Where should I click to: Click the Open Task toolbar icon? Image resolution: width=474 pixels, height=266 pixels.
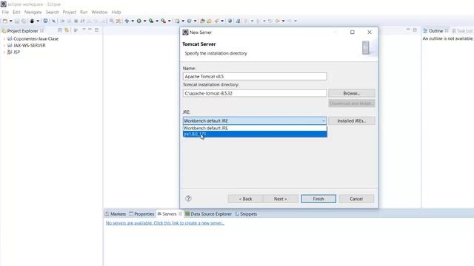[209, 21]
